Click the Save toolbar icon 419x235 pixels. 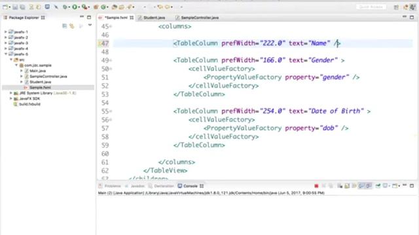pyautogui.click(x=15, y=7)
